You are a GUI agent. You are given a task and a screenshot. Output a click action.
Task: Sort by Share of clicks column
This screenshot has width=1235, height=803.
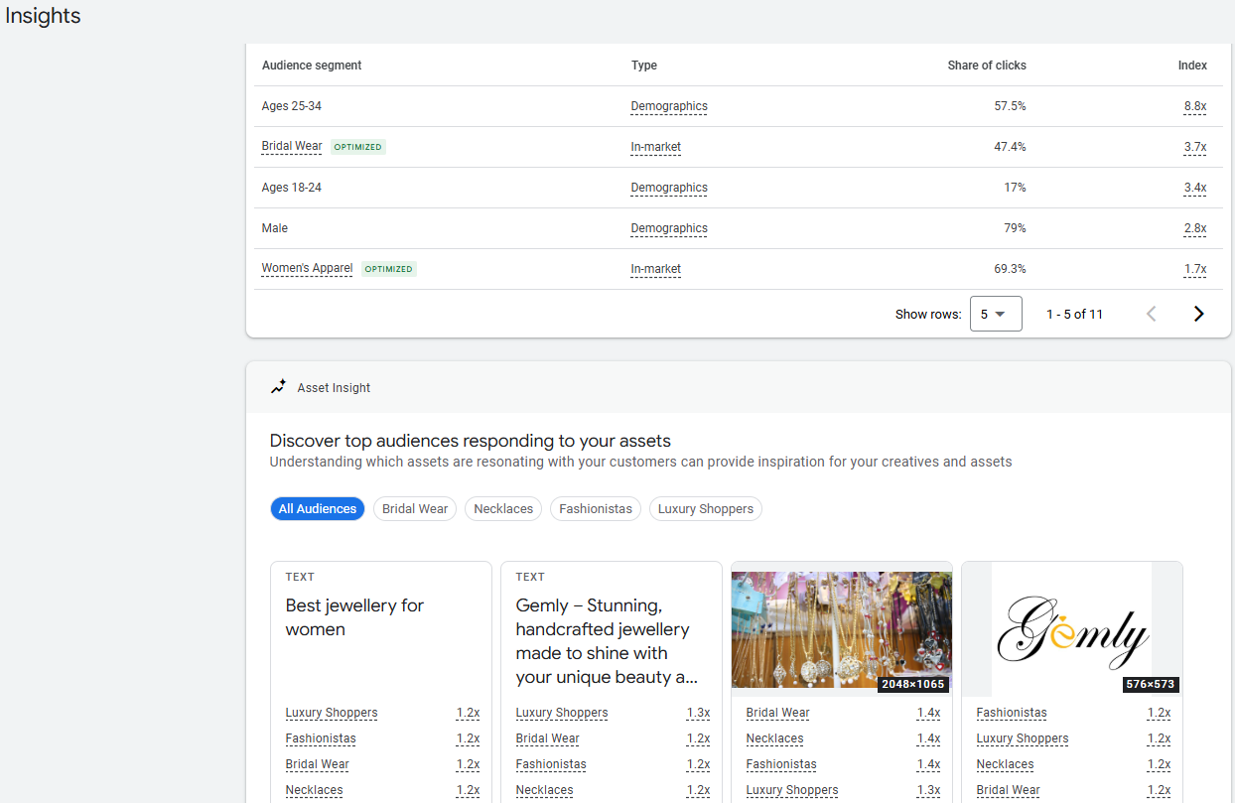pos(987,66)
